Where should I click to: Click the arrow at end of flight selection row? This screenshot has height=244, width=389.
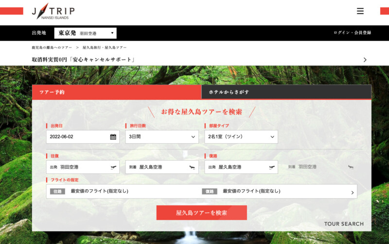coord(353,193)
